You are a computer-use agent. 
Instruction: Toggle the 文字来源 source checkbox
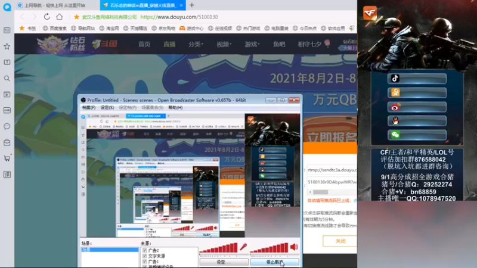coord(144,256)
